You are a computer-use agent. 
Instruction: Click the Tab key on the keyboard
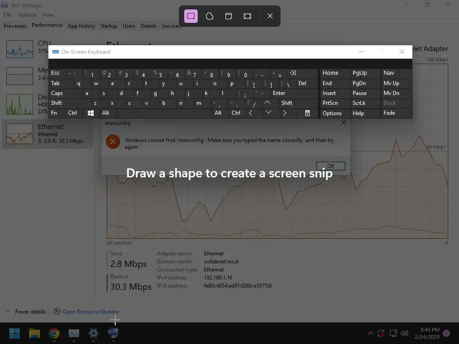click(x=61, y=83)
